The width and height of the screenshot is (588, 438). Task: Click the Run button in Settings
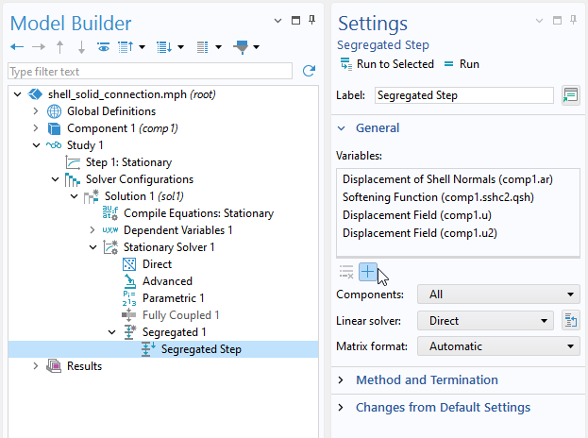462,64
